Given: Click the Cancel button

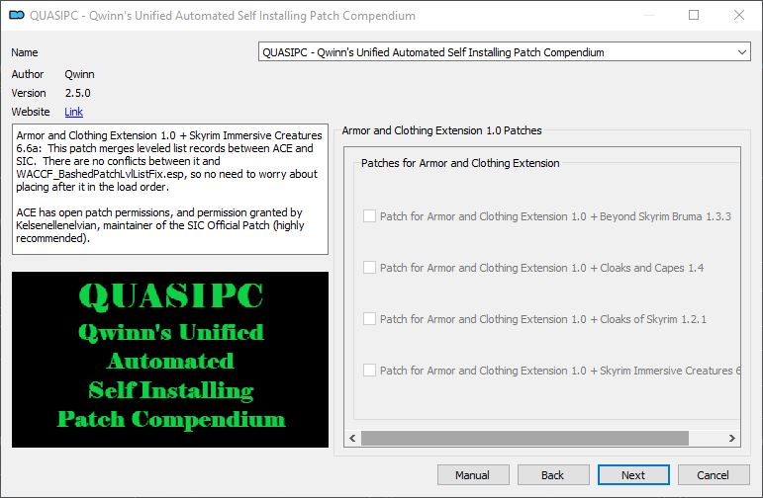Looking at the screenshot, I should coord(714,474).
